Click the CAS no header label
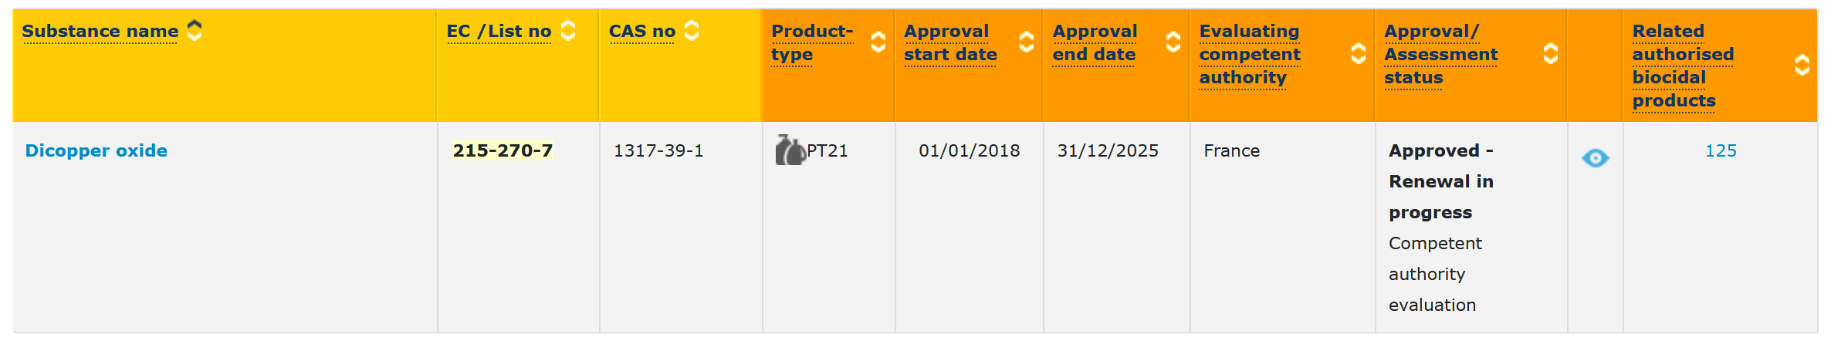The width and height of the screenshot is (1831, 341). pos(642,31)
